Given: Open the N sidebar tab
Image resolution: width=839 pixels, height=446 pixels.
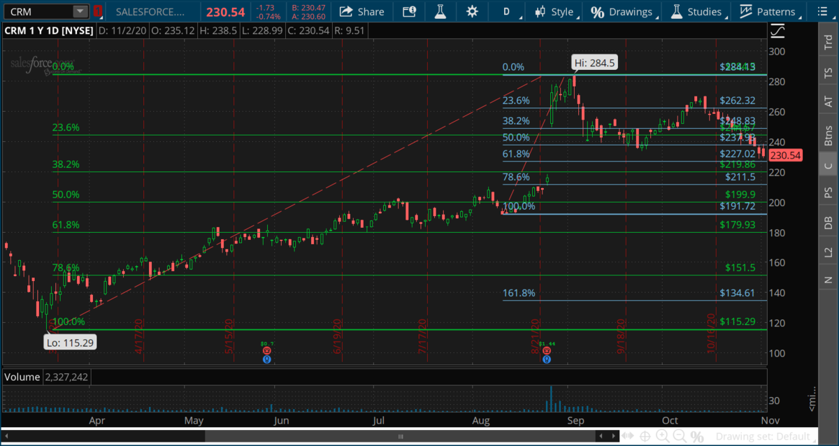Looking at the screenshot, I should [x=829, y=280].
